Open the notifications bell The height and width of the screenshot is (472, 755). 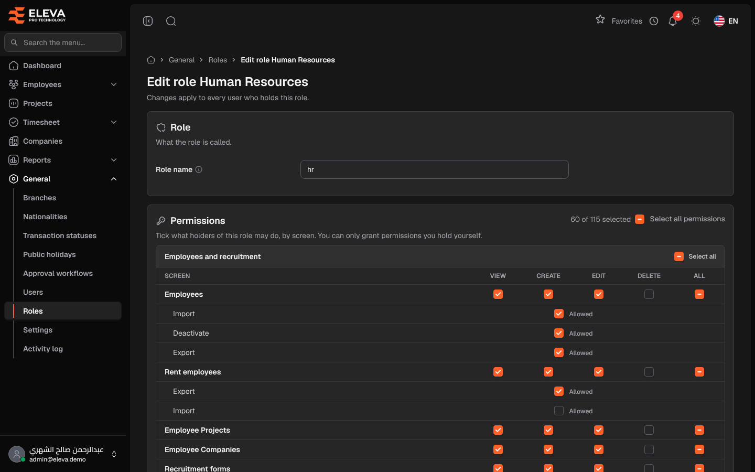tap(673, 21)
